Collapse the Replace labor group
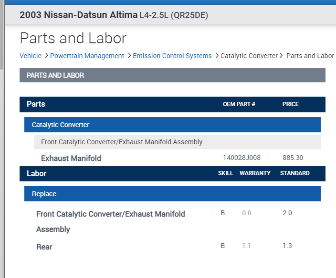The height and width of the screenshot is (278, 336). click(x=172, y=194)
